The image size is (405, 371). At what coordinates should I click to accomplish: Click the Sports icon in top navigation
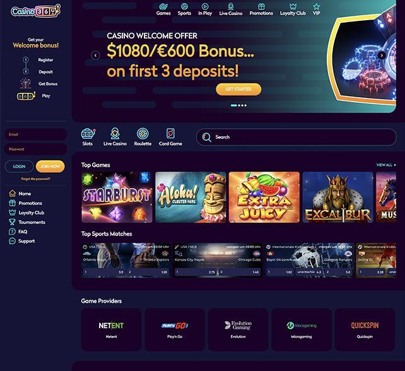coord(184,6)
